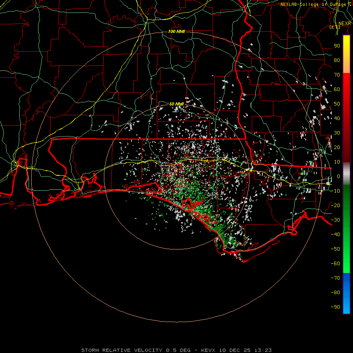The image size is (353, 353).
Task: Click the "KT" units label above the scale
Action: pyautogui.click(x=335, y=27)
